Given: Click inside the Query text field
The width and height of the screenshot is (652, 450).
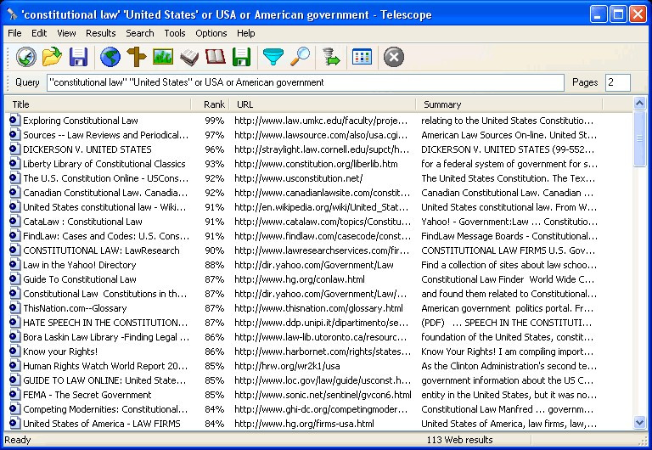Looking at the screenshot, I should click(x=306, y=82).
